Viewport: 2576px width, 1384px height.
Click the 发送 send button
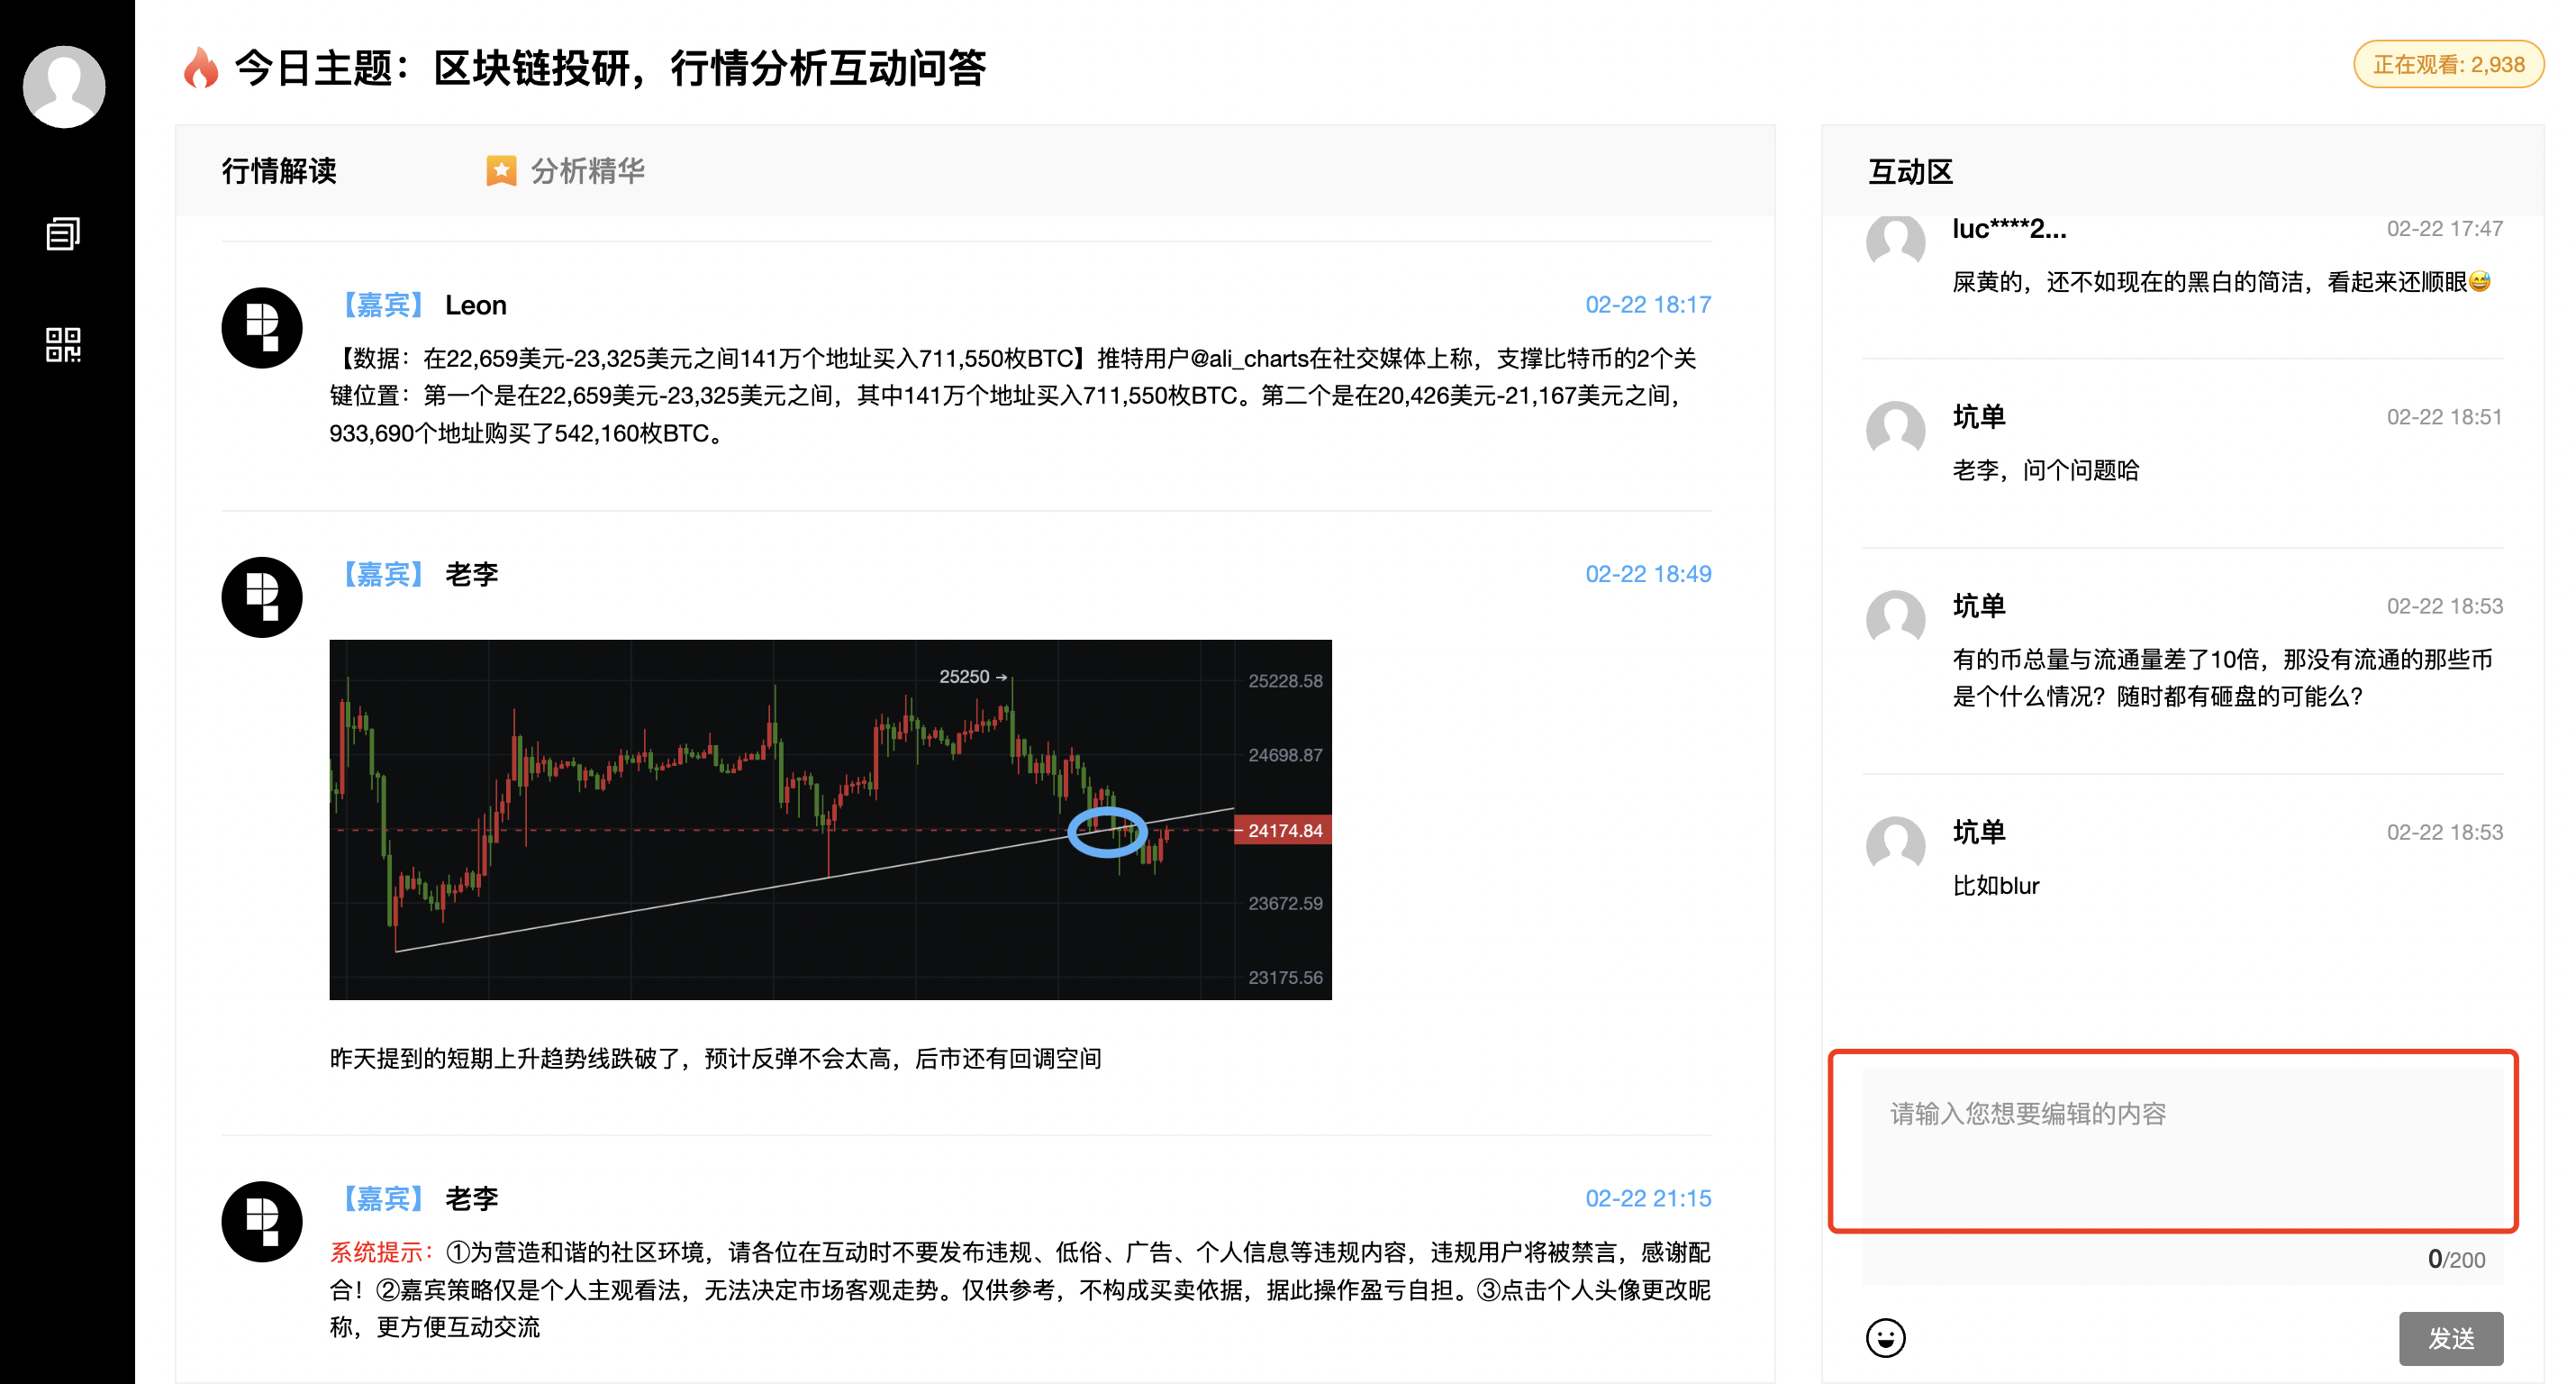tap(2450, 1338)
